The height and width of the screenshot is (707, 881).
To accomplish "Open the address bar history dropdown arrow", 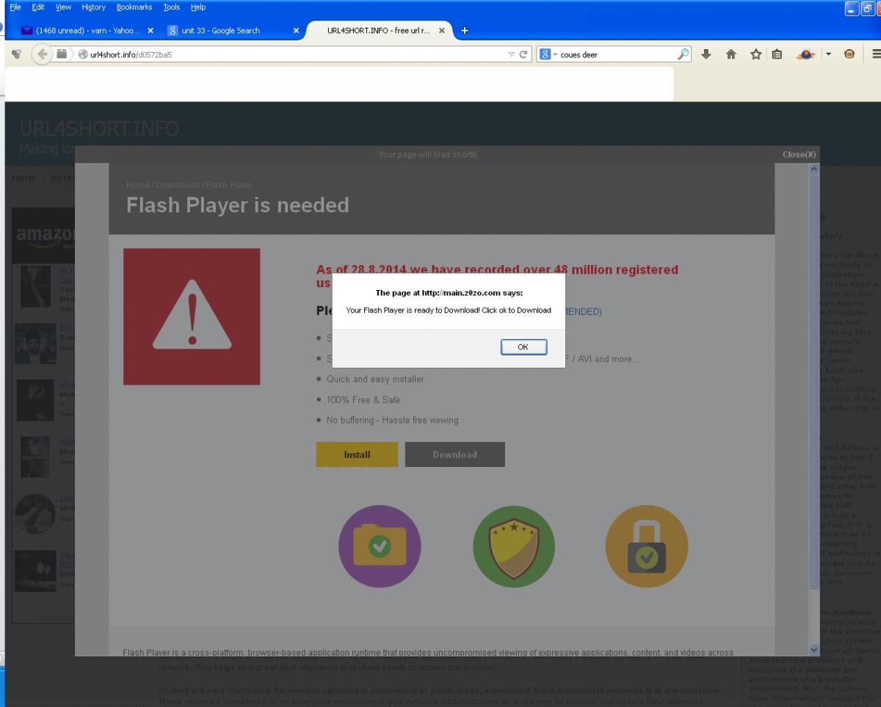I will click(x=512, y=54).
